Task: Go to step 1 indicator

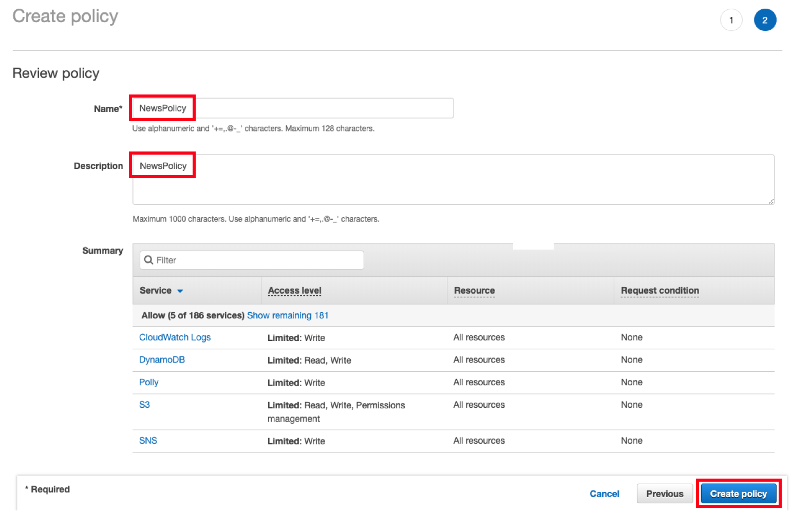Action: (731, 21)
